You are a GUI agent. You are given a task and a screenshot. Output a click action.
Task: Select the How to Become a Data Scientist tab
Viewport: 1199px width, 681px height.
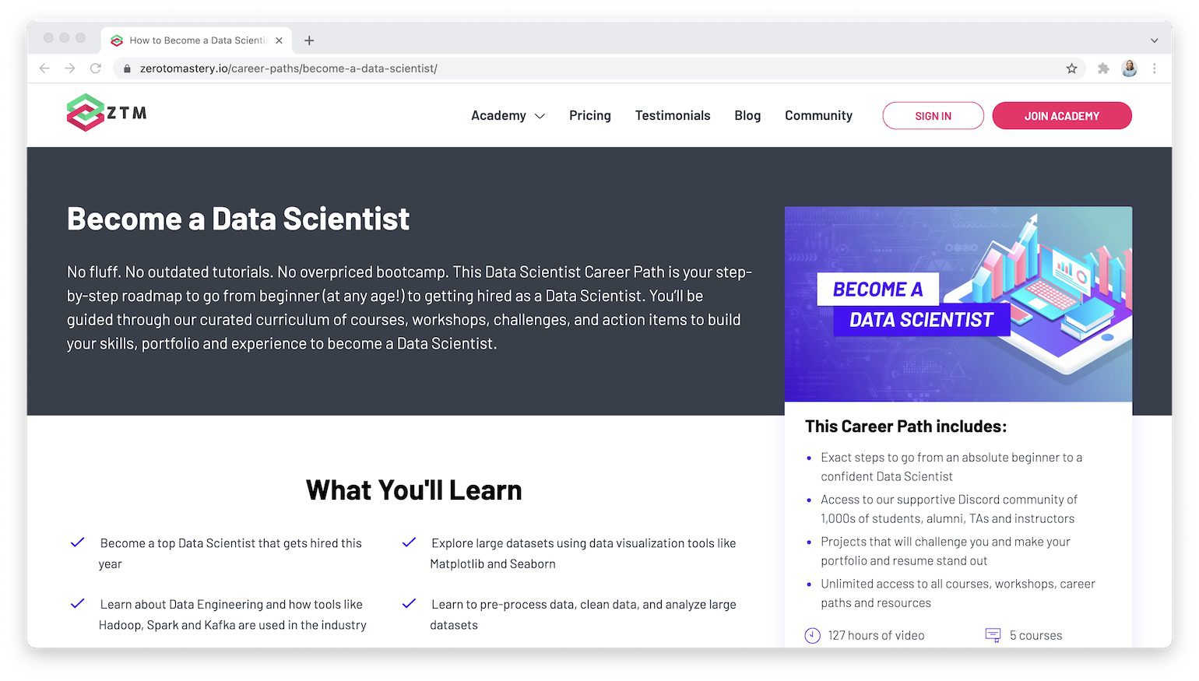[x=195, y=40]
